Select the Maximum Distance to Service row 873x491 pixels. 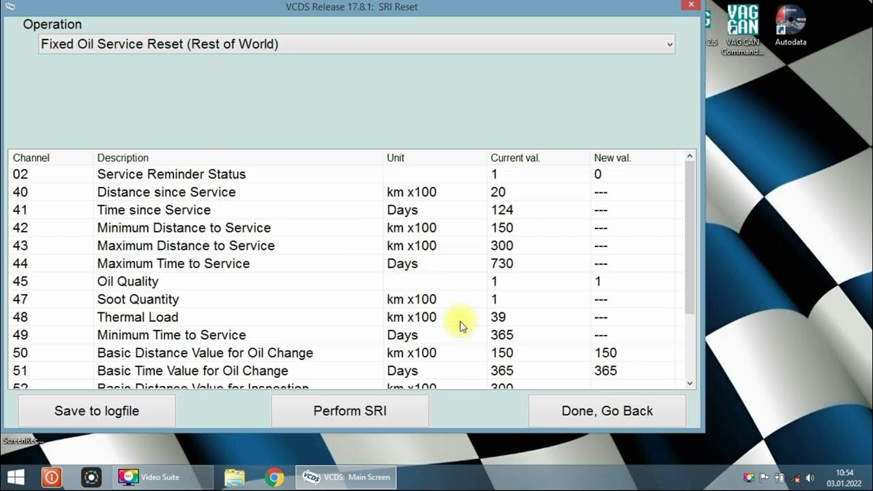(346, 245)
